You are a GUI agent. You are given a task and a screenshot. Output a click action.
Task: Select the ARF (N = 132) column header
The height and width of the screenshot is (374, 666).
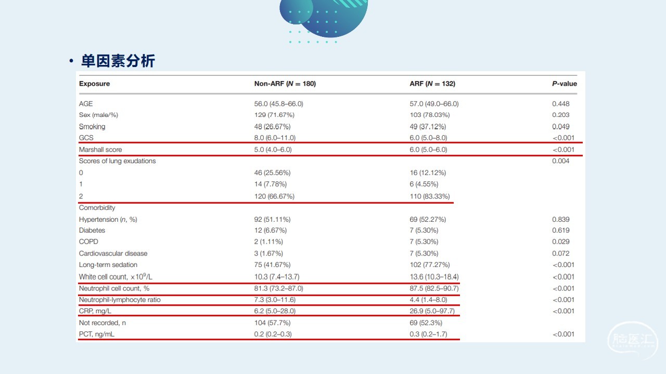(x=432, y=84)
